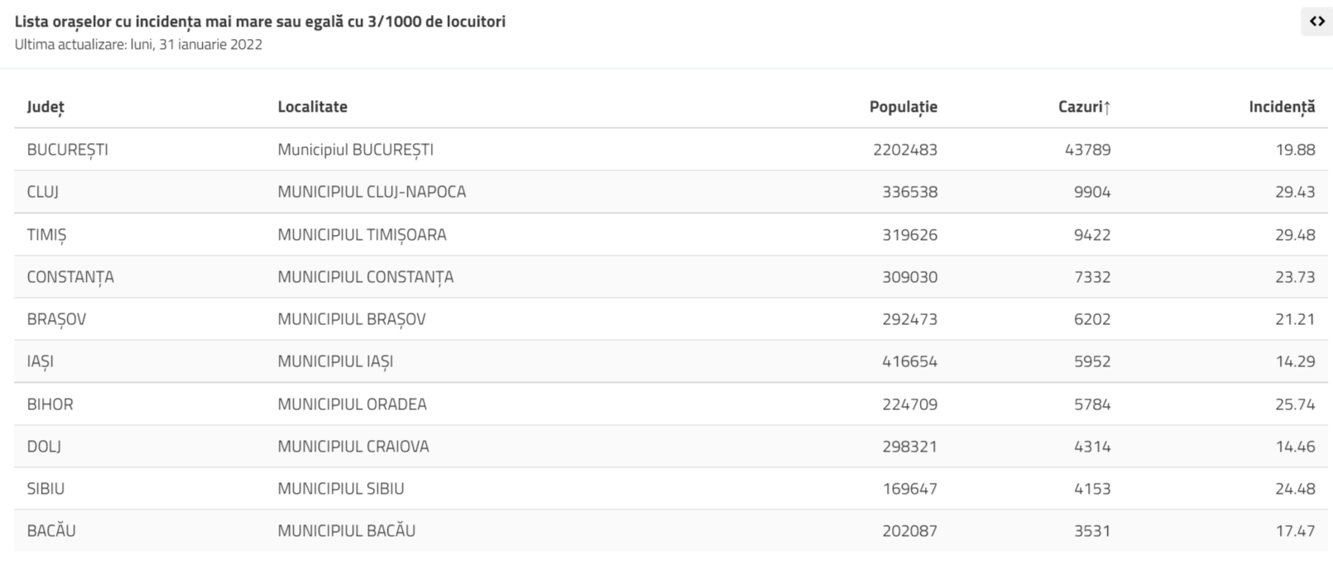Sort the list by the Județ column
The height and width of the screenshot is (564, 1333).
(x=45, y=107)
